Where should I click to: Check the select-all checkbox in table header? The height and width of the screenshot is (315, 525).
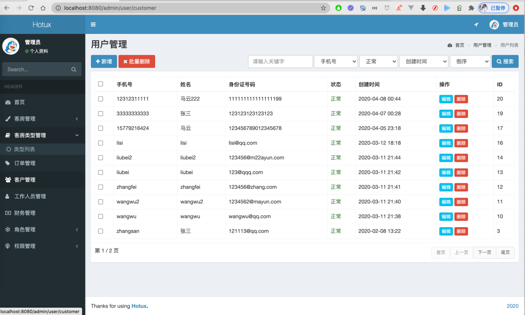(101, 84)
